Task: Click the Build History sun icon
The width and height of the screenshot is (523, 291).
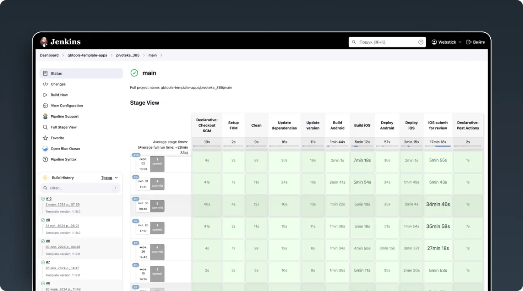Action: coord(45,178)
